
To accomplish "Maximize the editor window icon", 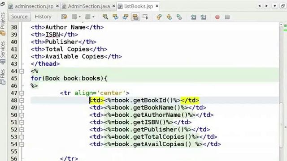I will click(x=283, y=6).
